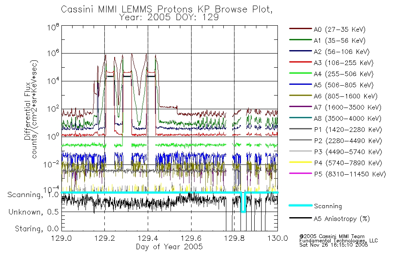The height and width of the screenshot is (257, 408).
Task: Click the P2 (2280-4490 KeV) legend label
Action: (x=348, y=141)
